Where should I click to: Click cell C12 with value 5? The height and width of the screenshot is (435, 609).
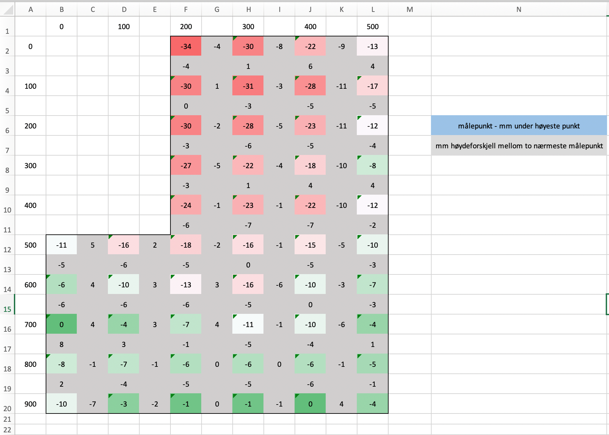pos(93,245)
